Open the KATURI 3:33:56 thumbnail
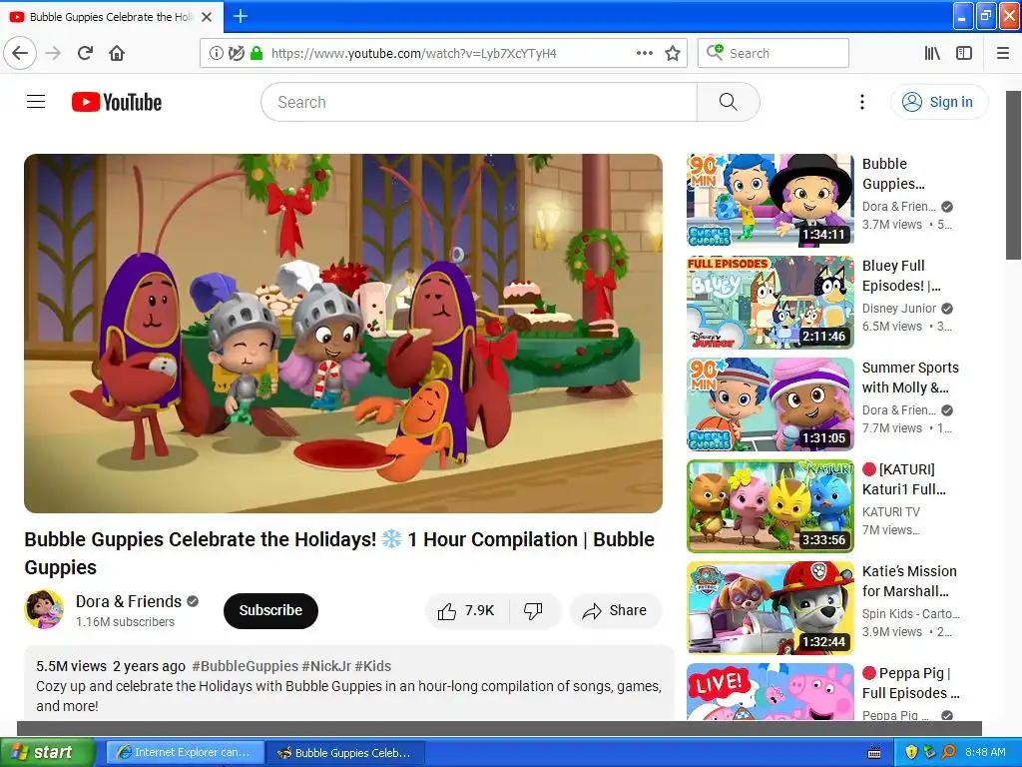 [x=770, y=506]
